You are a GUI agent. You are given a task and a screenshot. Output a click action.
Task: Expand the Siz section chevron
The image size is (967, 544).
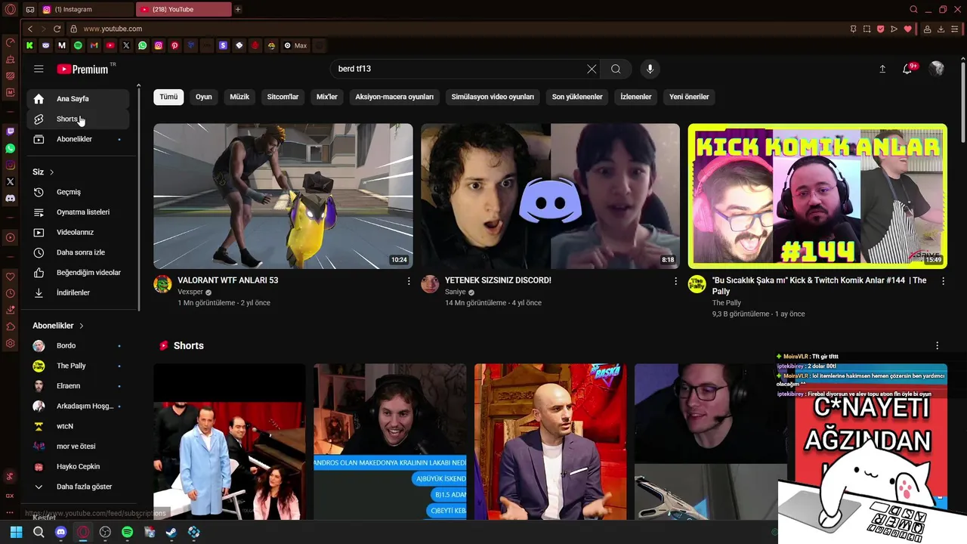point(51,172)
